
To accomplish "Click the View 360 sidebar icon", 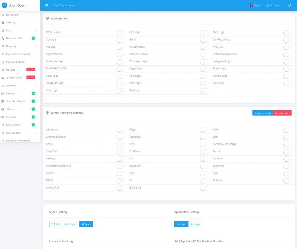I will [x=3, y=23].
